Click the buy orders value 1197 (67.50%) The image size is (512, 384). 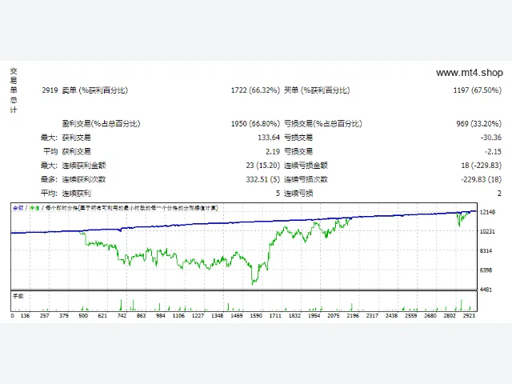point(477,90)
